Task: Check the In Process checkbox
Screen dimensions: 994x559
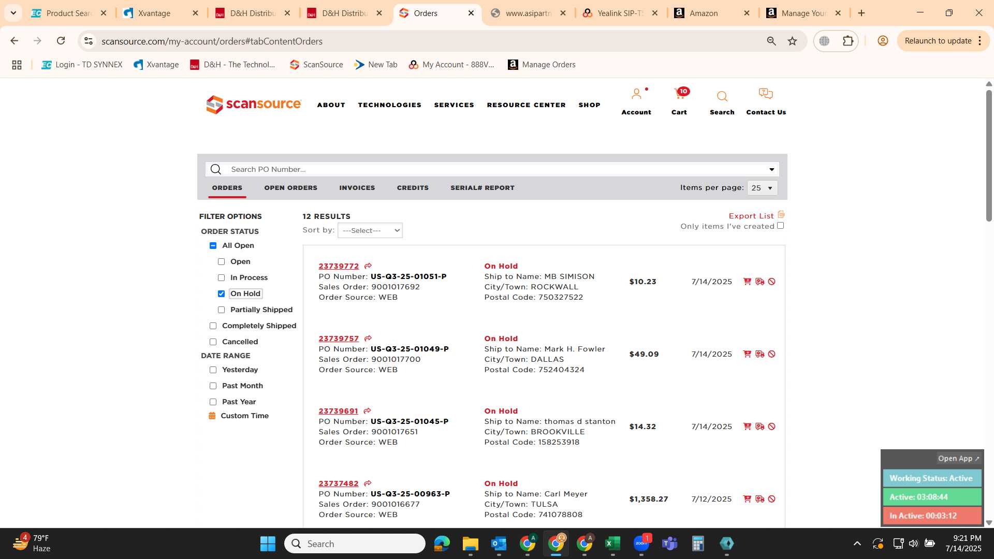Action: click(221, 277)
